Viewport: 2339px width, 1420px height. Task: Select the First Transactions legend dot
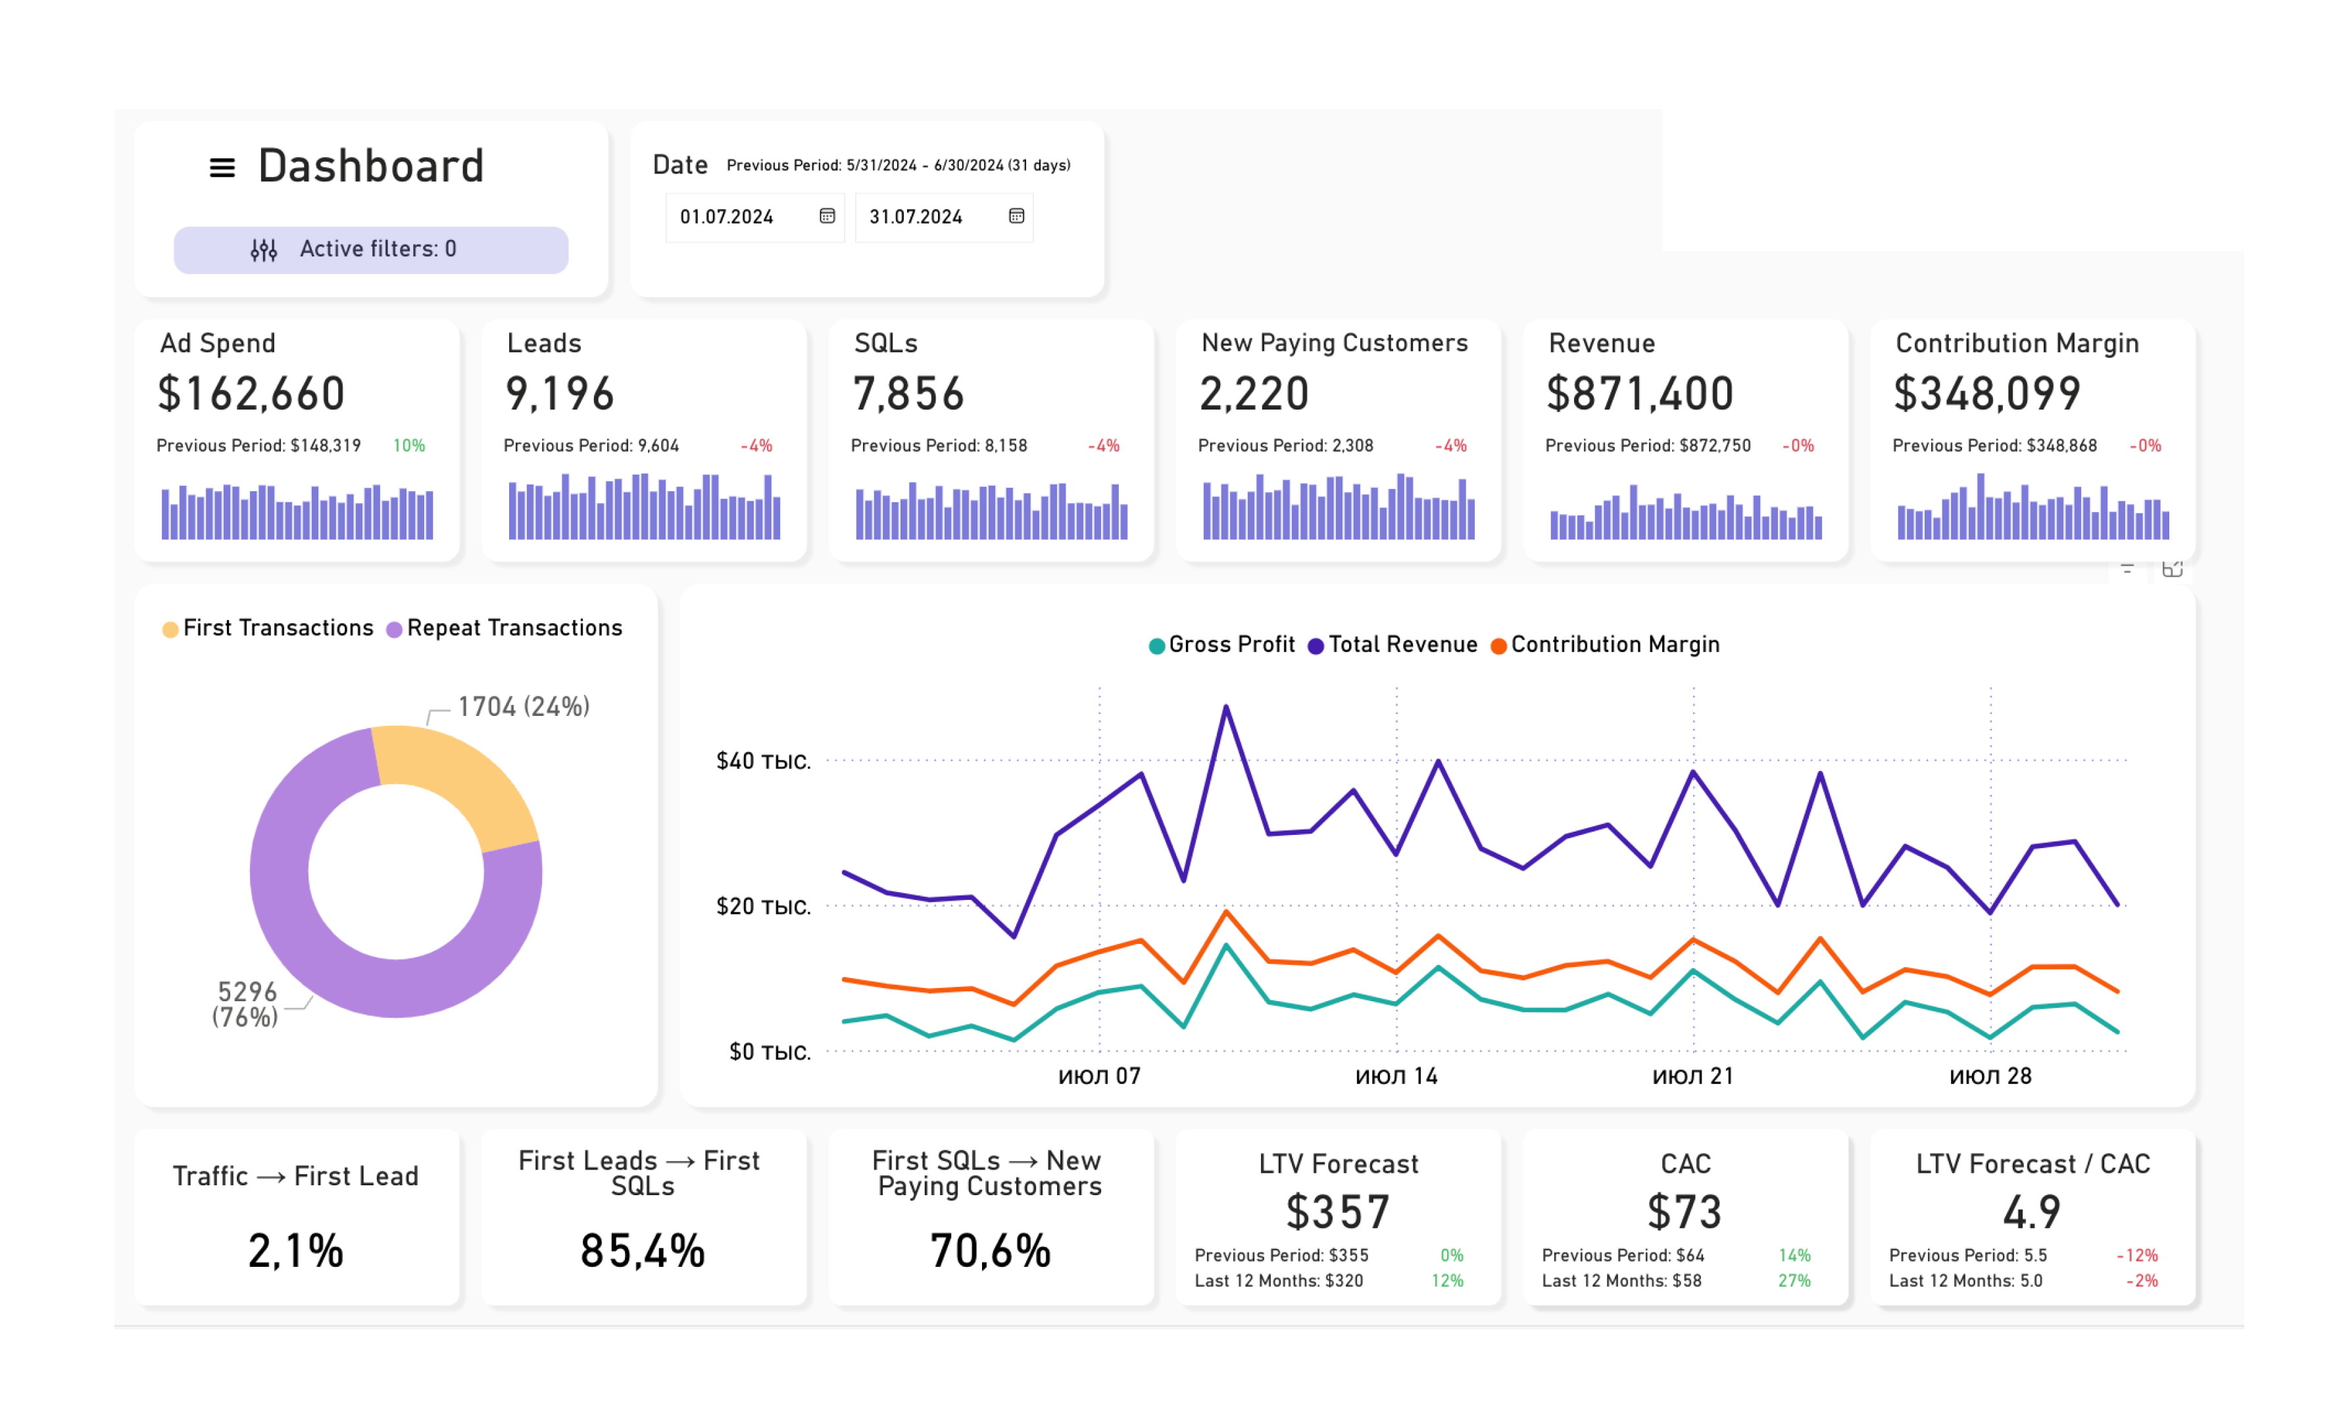tap(170, 629)
